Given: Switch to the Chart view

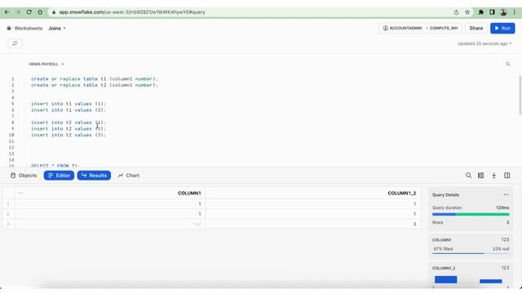Looking at the screenshot, I should (129, 176).
